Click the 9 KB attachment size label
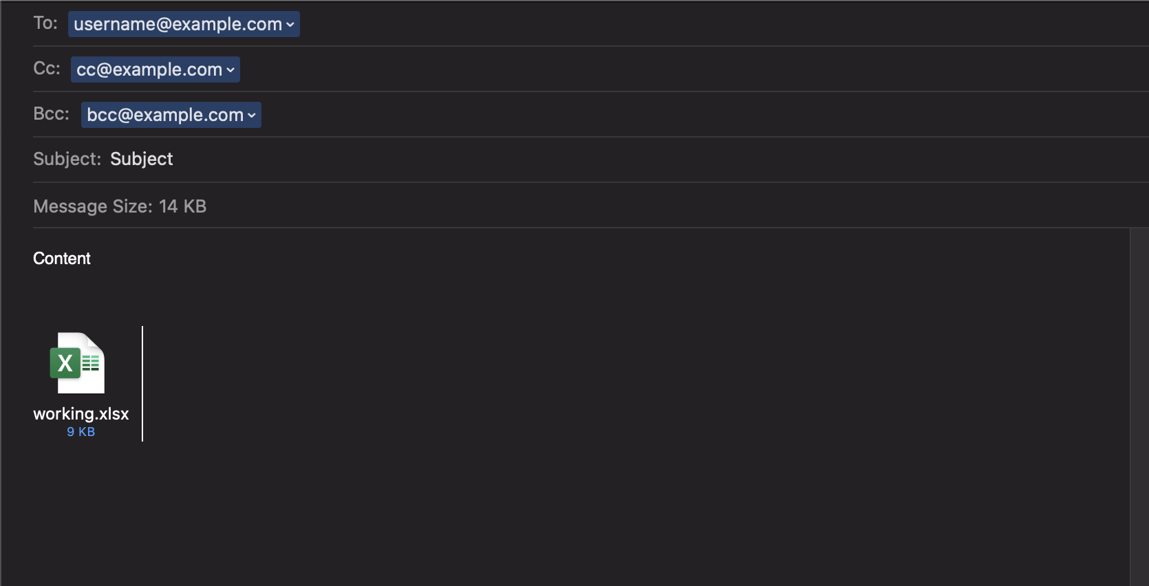Viewport: 1149px width, 586px height. [x=81, y=432]
